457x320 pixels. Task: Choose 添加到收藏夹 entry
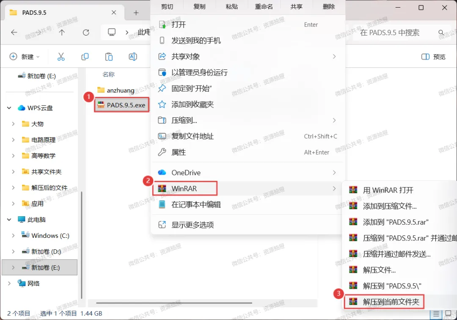pyautogui.click(x=248, y=104)
